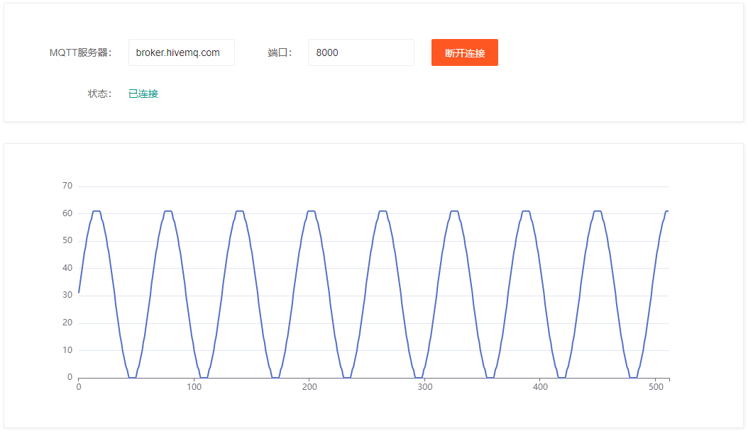Click the 端口 port label
The width and height of the screenshot is (748, 431).
(x=280, y=52)
